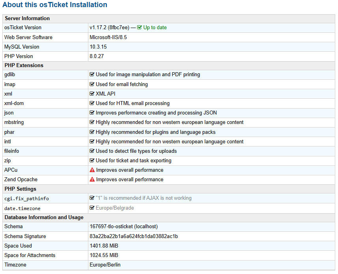Click the MySQL Version label
This screenshot has height=274, width=338.
click(x=22, y=47)
